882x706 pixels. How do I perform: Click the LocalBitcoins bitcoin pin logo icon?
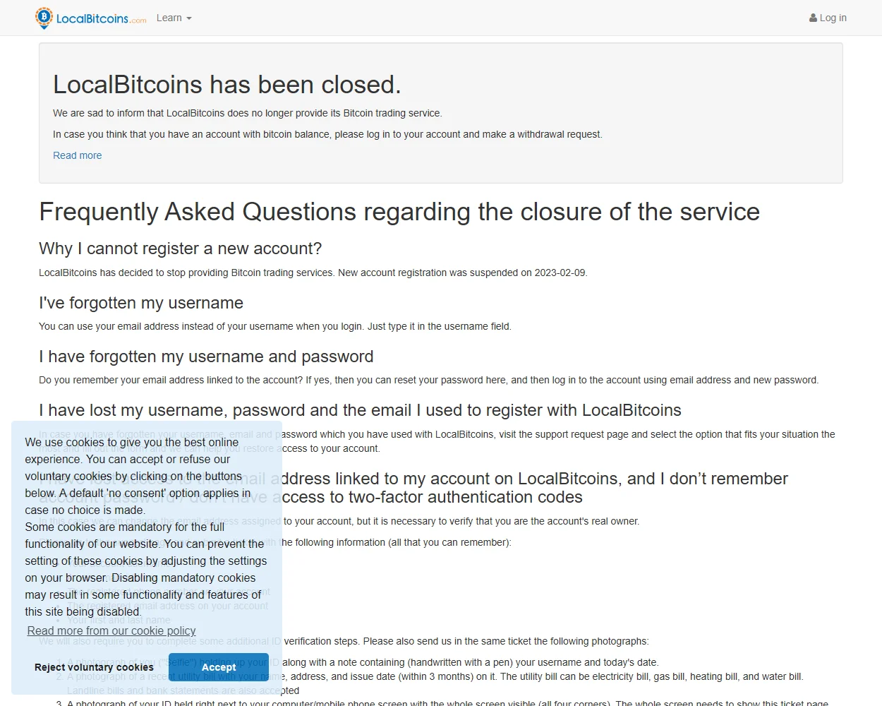click(x=44, y=18)
